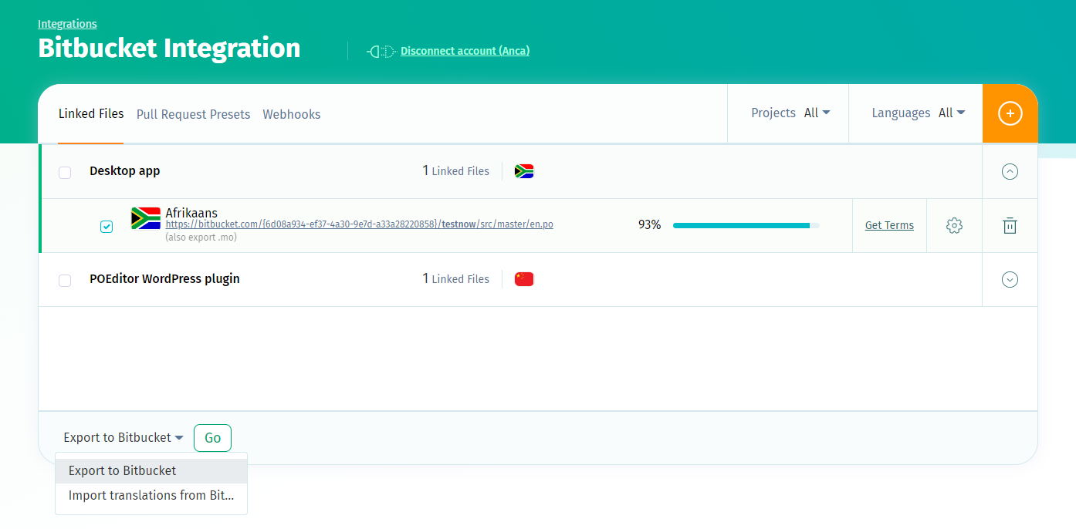Check the POEditor WordPress plugin checkbox
The height and width of the screenshot is (529, 1076).
(x=65, y=280)
